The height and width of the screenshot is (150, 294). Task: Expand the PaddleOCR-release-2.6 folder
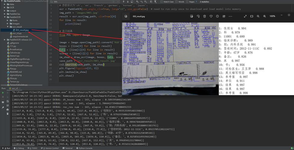point(5,40)
